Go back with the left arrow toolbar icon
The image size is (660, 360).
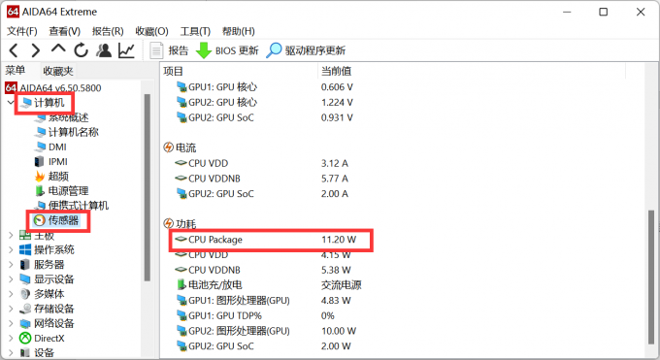coord(14,50)
